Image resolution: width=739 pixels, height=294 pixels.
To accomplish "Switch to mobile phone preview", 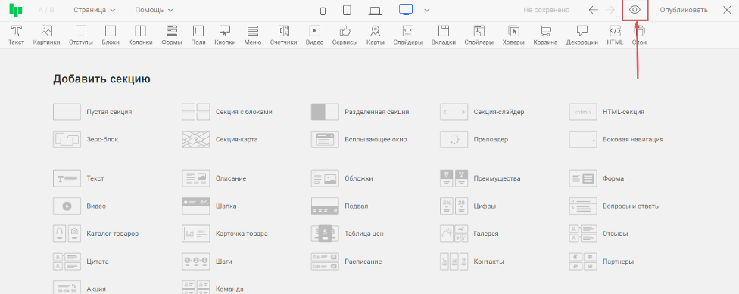I will [x=323, y=11].
